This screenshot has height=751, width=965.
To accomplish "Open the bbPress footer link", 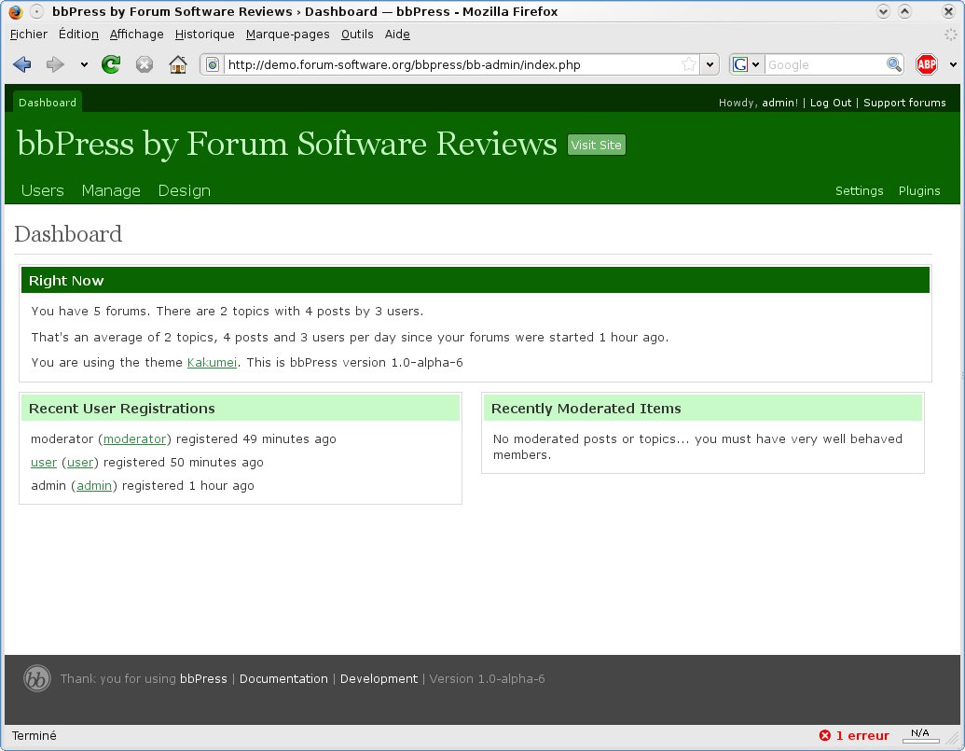I will pos(203,679).
